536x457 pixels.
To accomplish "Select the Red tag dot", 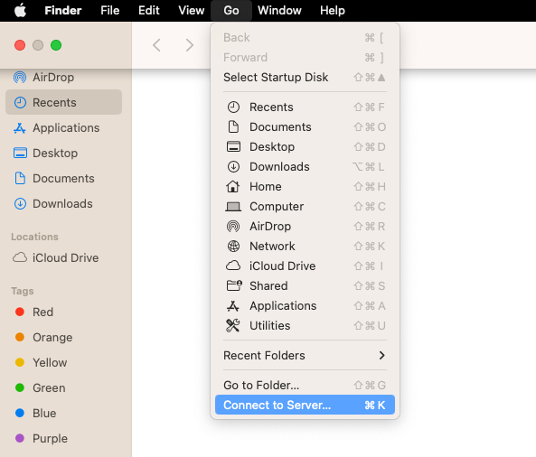I will [x=20, y=312].
